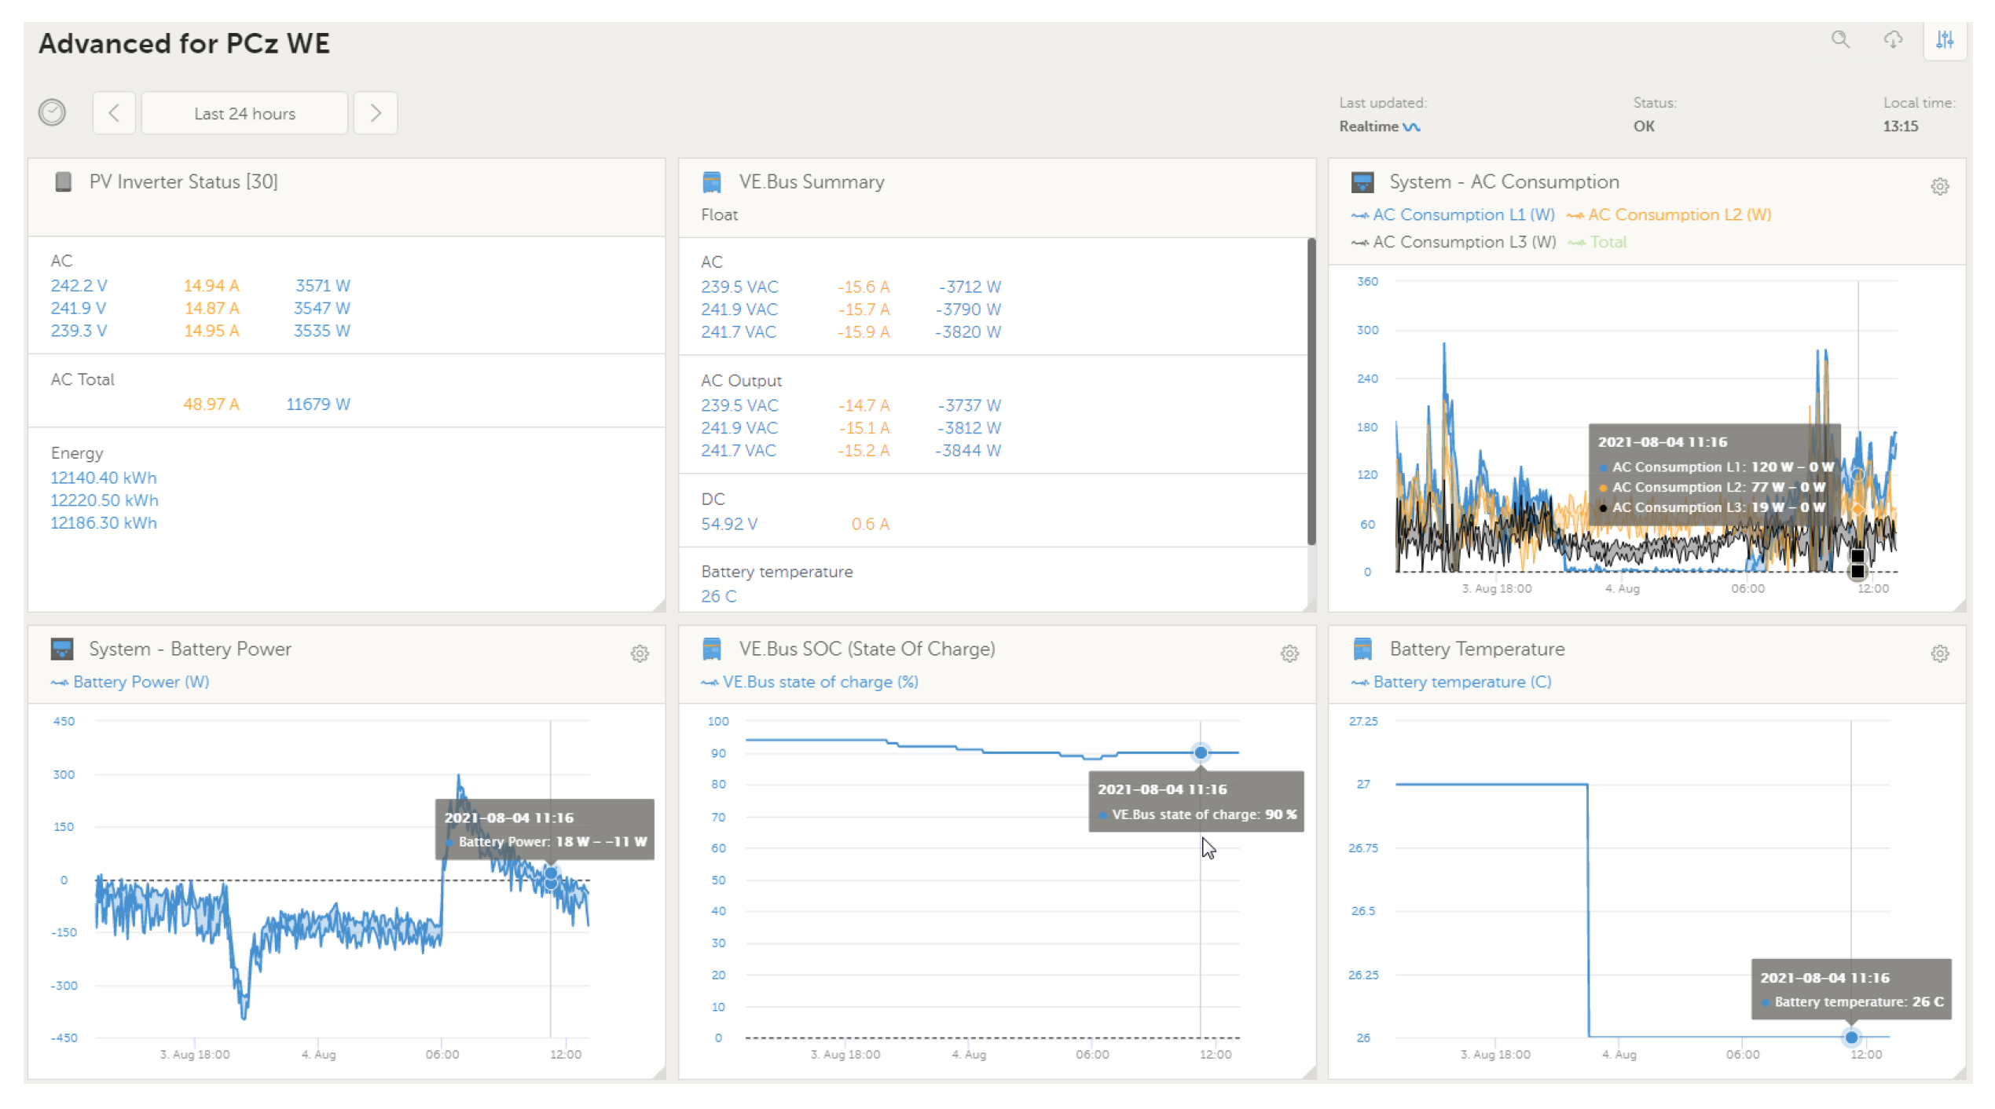Viewport: 1995px width, 1109px height.
Task: Go to next time period arrow
Action: coord(376,113)
